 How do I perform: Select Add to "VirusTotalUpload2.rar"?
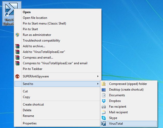58,52
